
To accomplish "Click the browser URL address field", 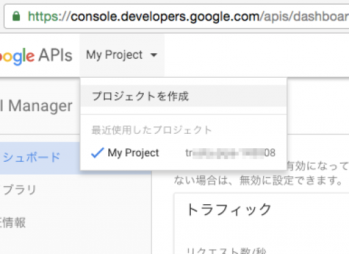I will coord(177,16).
